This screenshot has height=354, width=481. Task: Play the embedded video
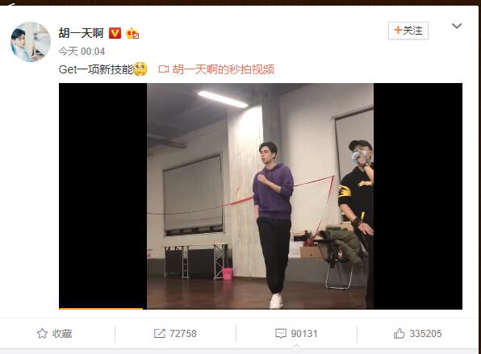coord(261,196)
